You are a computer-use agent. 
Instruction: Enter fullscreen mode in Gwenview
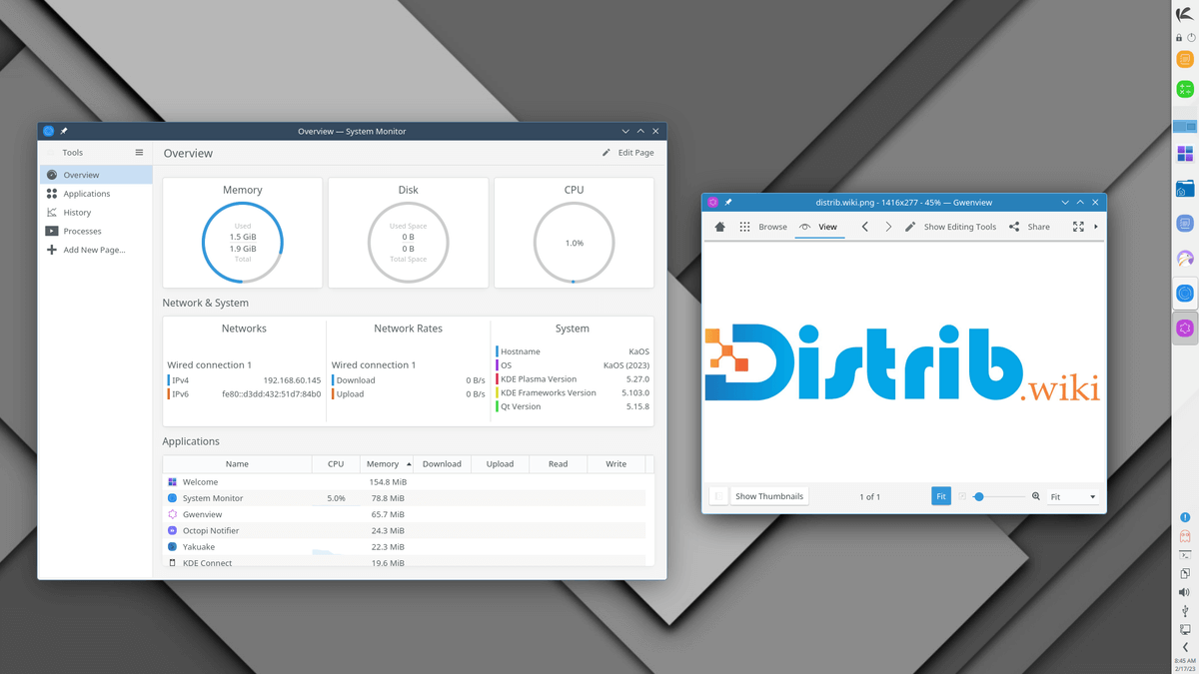(1078, 227)
